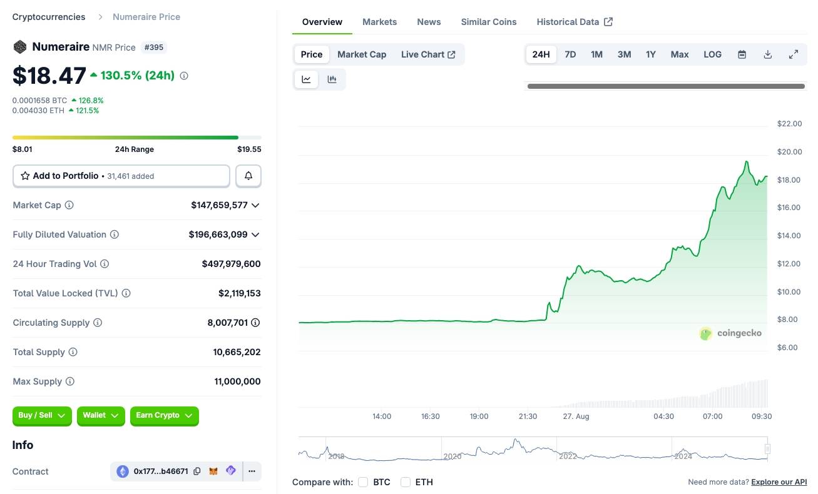Click the historical mini chart navigator
The width and height of the screenshot is (818, 494).
click(x=533, y=449)
